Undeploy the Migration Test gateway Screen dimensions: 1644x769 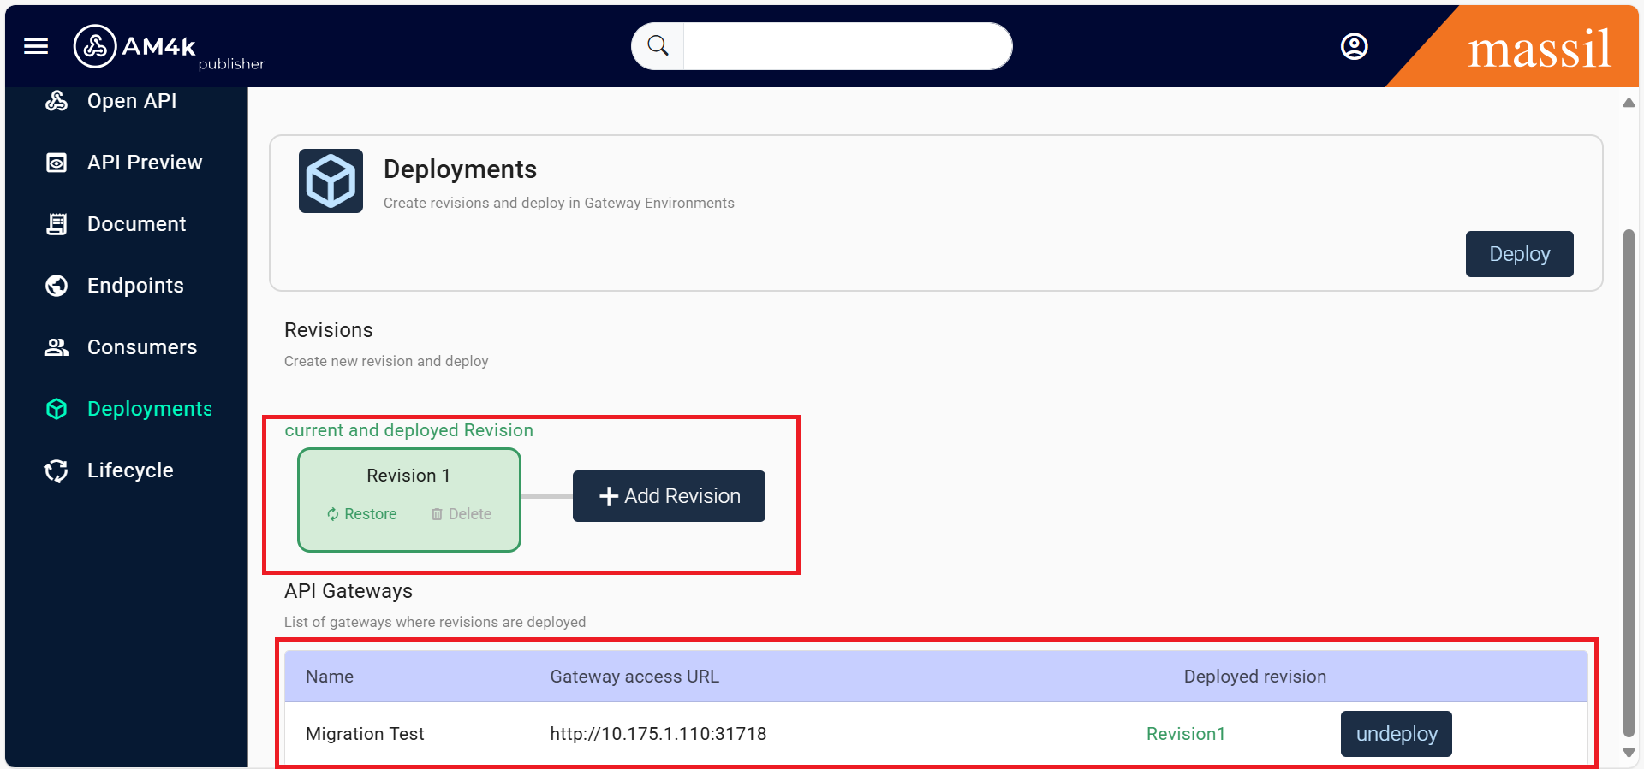click(x=1396, y=734)
